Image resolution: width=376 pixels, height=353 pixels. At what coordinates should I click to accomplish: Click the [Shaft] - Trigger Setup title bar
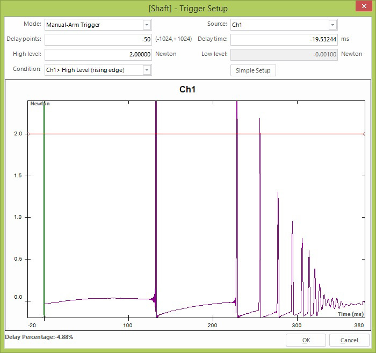coord(188,8)
